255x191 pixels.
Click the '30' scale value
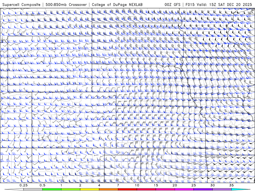coord(213,185)
